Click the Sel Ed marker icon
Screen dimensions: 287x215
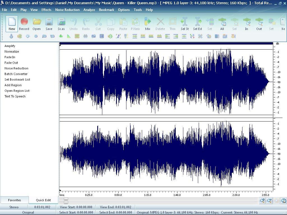[197, 24]
